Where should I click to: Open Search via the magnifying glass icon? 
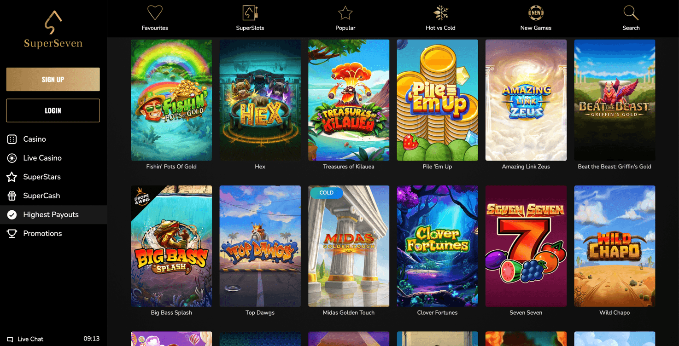point(631,13)
